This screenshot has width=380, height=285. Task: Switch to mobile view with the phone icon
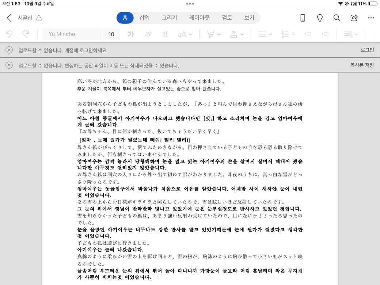pos(303,18)
